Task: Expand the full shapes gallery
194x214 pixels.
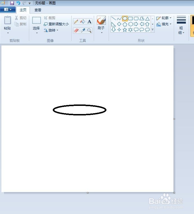Action: tap(153, 29)
